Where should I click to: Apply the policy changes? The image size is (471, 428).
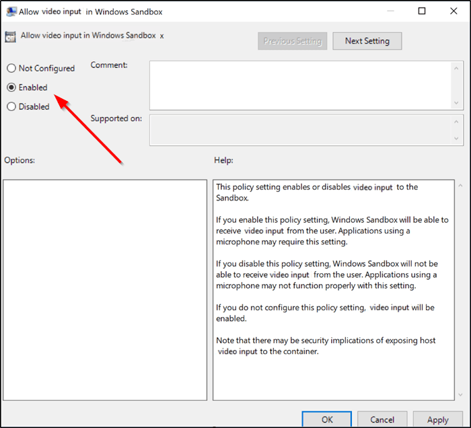pyautogui.click(x=437, y=419)
